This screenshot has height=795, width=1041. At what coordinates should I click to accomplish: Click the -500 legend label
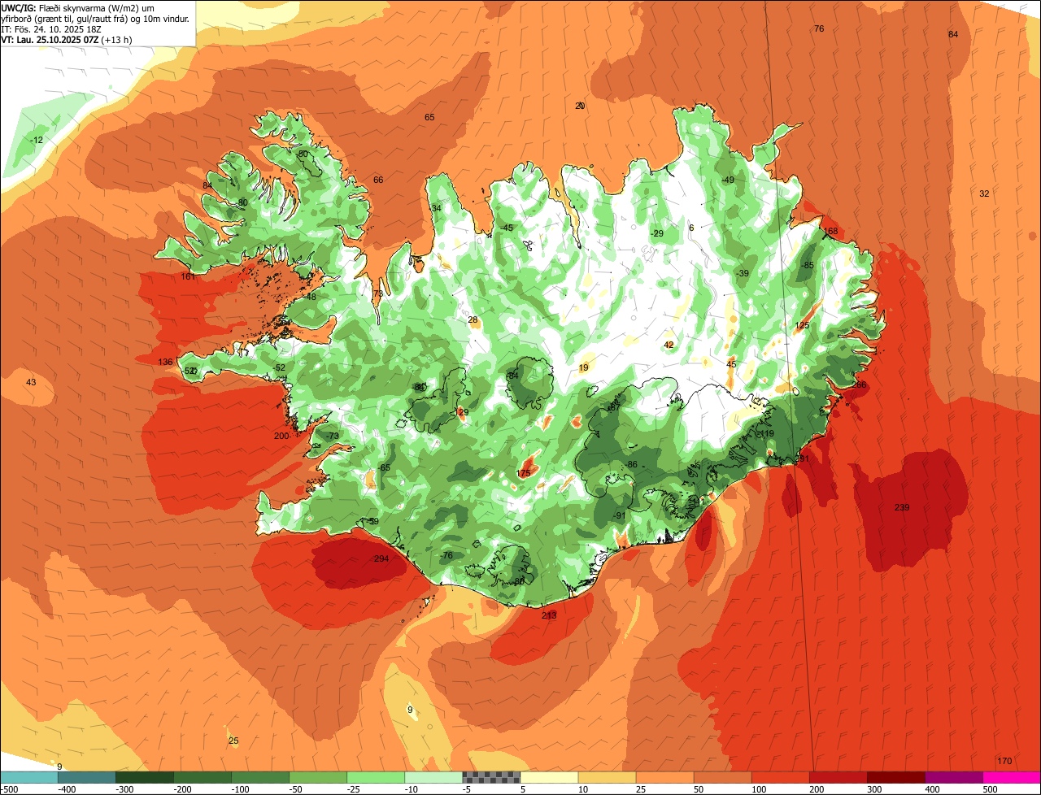11,788
